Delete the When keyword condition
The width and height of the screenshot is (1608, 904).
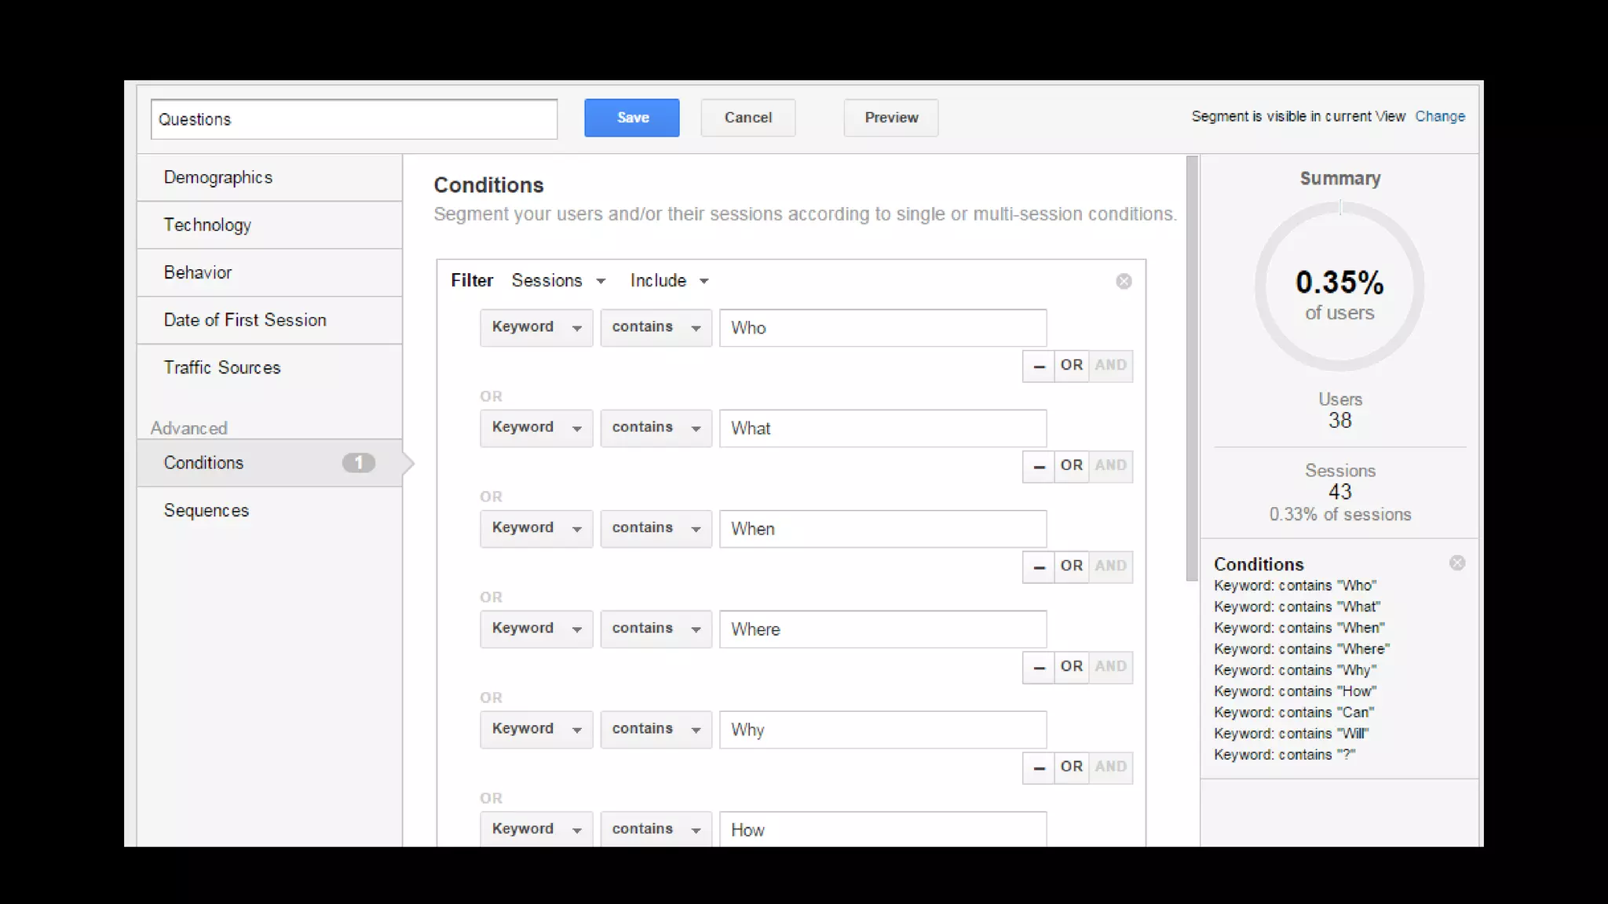pyautogui.click(x=1039, y=567)
